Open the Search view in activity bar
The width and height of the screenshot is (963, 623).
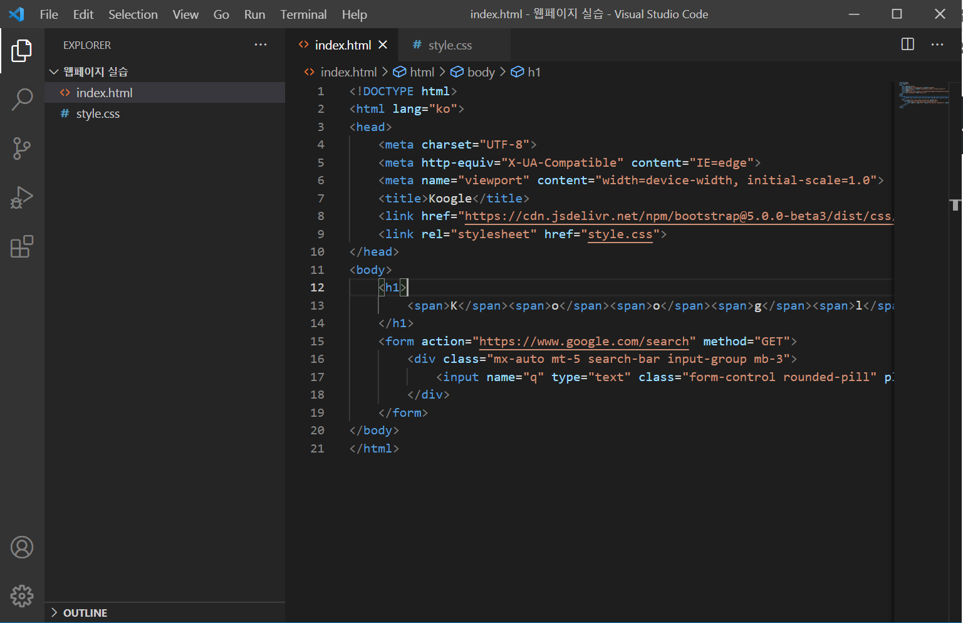(x=22, y=99)
